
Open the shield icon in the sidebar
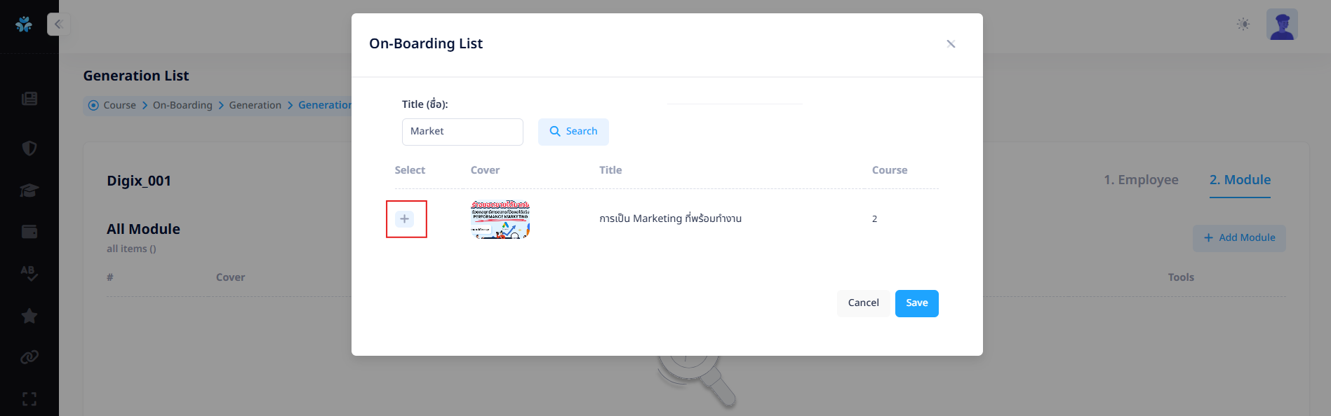29,148
